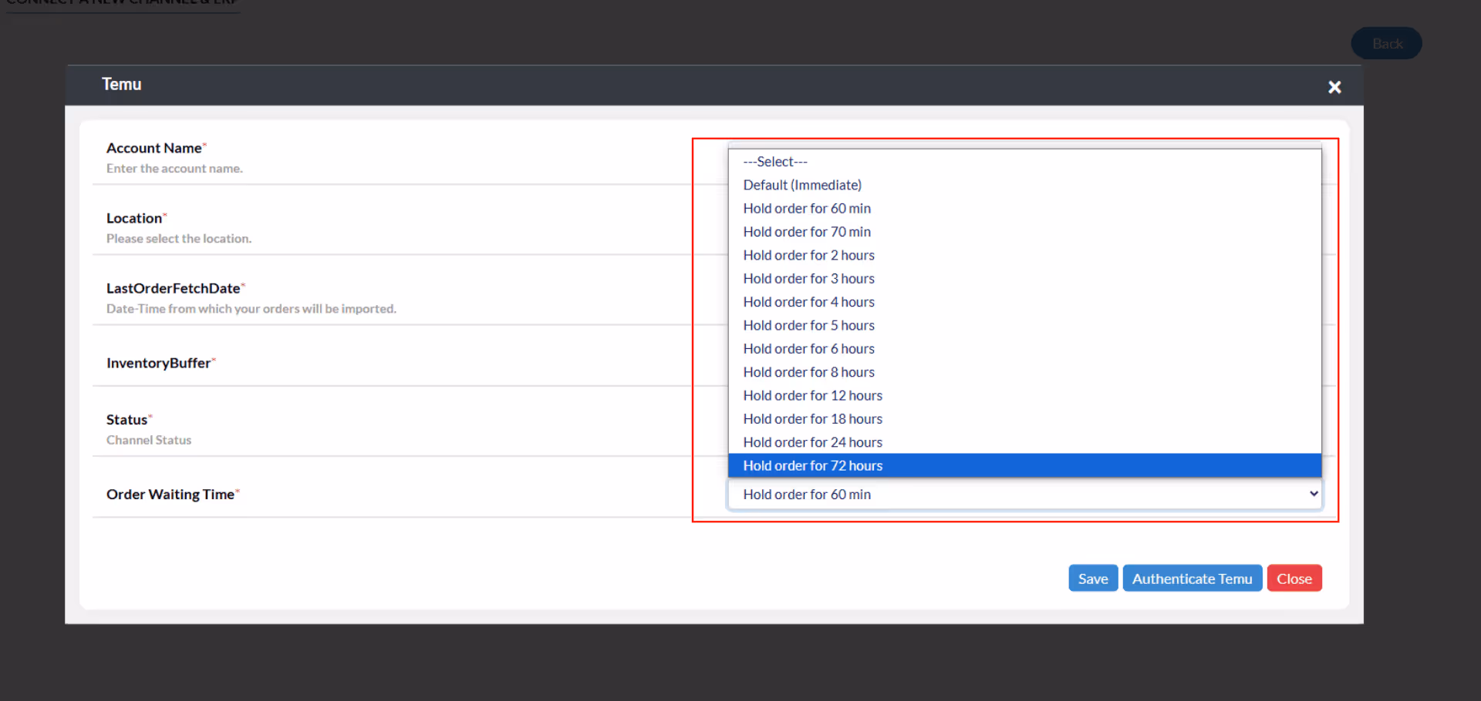Choose Hold order for 18 hours
The height and width of the screenshot is (701, 1481).
(1024, 418)
